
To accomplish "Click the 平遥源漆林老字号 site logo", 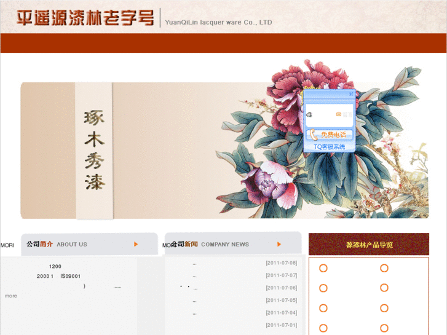I will [85, 18].
